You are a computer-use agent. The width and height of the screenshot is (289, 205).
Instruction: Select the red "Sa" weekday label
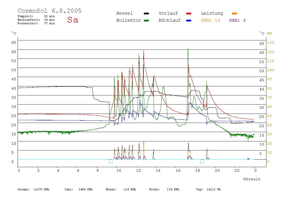73,20
